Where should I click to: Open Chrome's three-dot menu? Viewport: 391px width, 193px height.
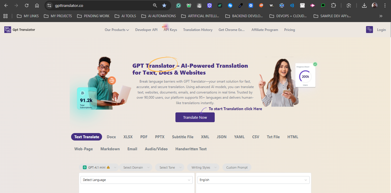click(x=385, y=5)
